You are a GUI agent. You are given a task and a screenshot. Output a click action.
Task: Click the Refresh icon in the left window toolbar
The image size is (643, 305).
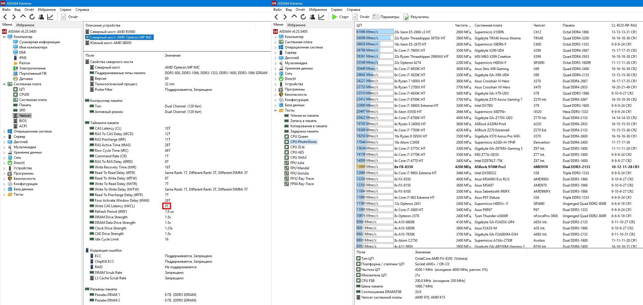click(x=32, y=17)
